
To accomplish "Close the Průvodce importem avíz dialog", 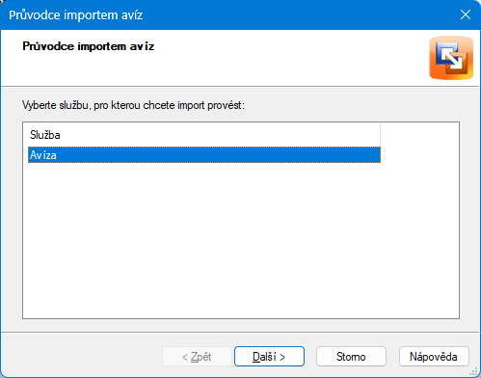I will (x=466, y=14).
